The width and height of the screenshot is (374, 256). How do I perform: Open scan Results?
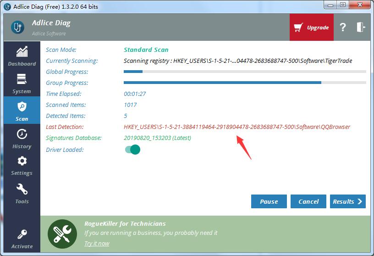pos(347,201)
